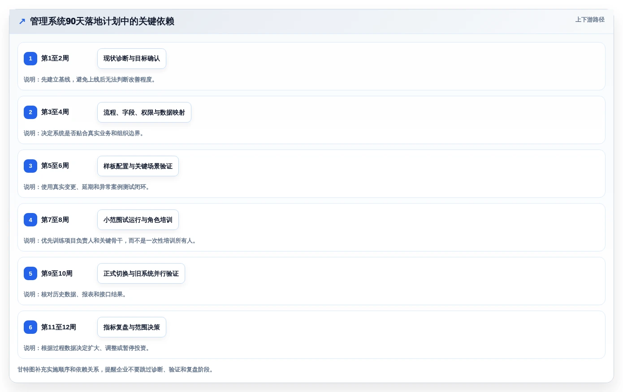Click the 上下游路径 label in header
This screenshot has height=392, width=623.
590,20
